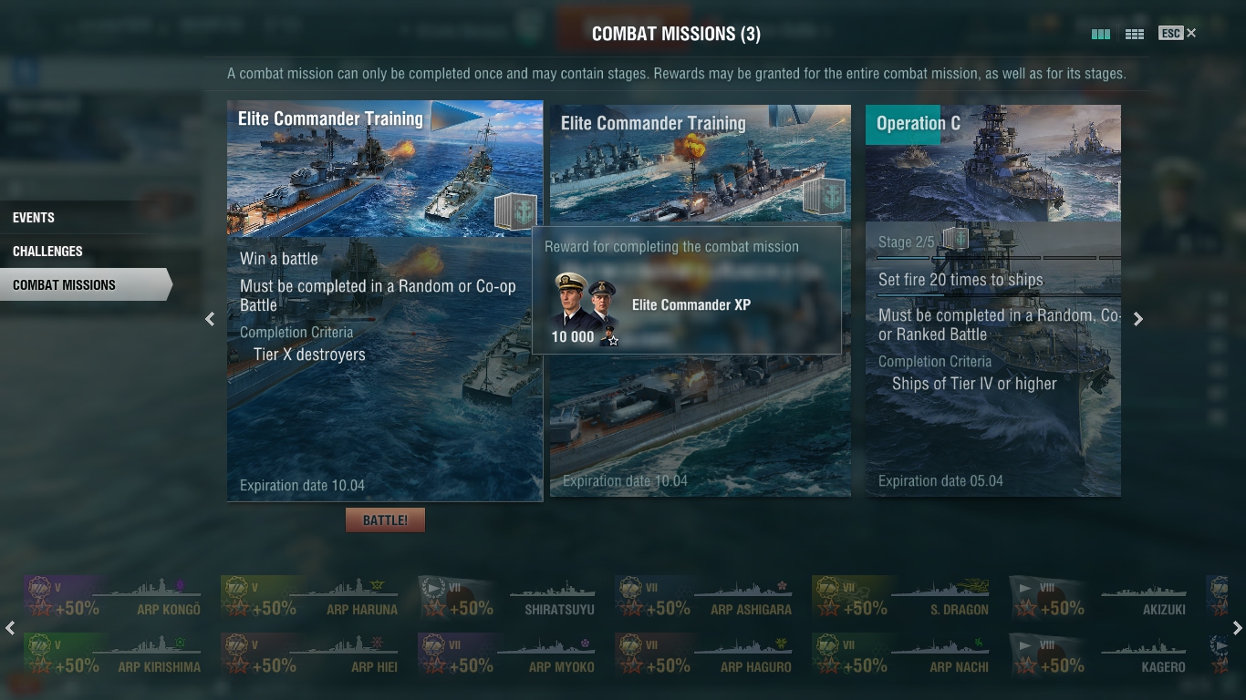Select the Operation C mission card
The height and width of the screenshot is (700, 1246).
coord(993,300)
